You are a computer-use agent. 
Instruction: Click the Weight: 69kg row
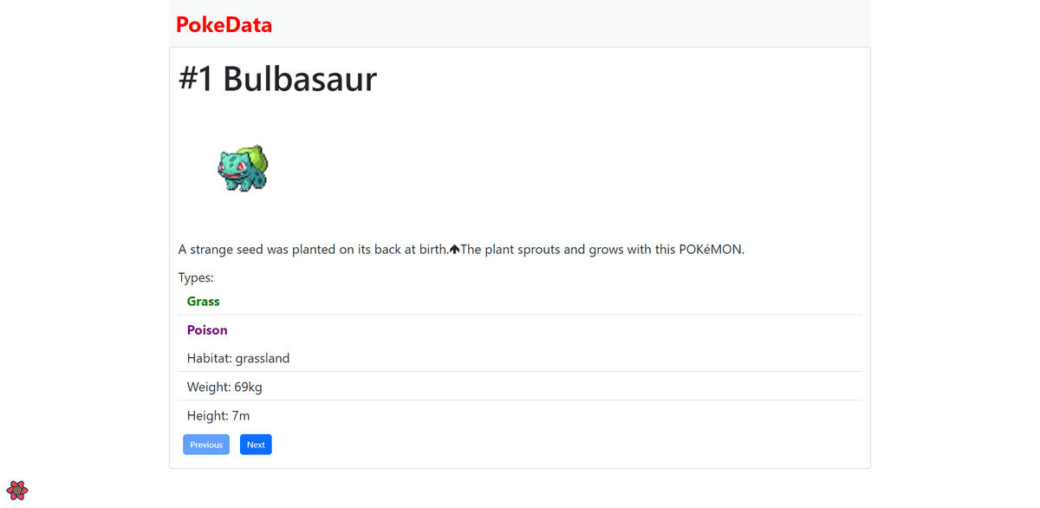(x=520, y=387)
